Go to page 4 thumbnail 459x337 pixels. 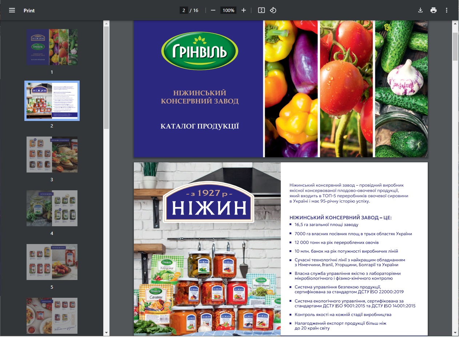coord(52,208)
